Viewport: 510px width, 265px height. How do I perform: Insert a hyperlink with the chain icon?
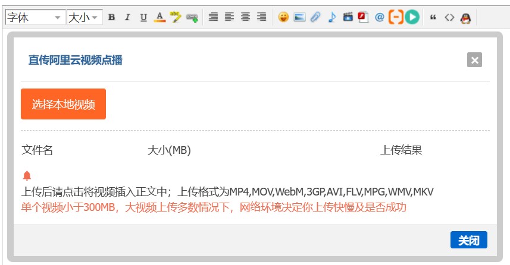192,17
